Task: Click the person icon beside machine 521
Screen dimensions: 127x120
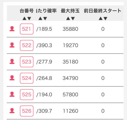Action: point(12,29)
